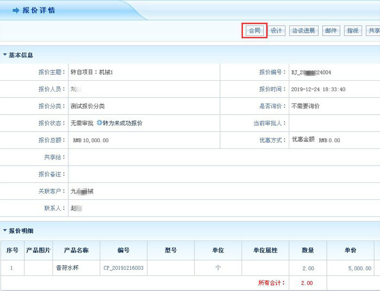
Task: Select the 产品名称 column header
Action: point(76,250)
